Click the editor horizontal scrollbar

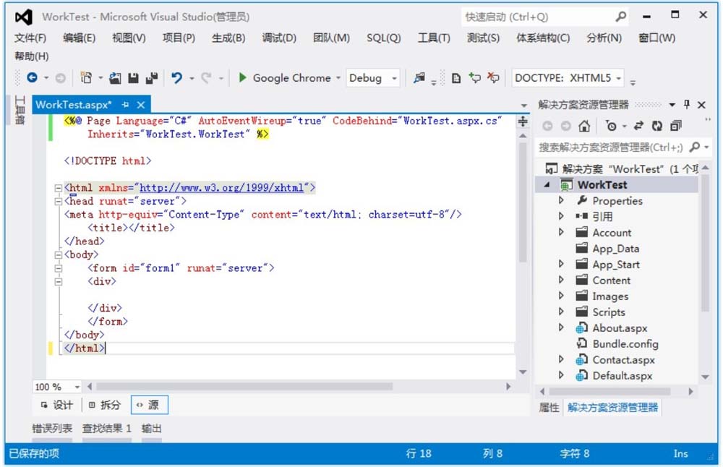click(x=245, y=386)
